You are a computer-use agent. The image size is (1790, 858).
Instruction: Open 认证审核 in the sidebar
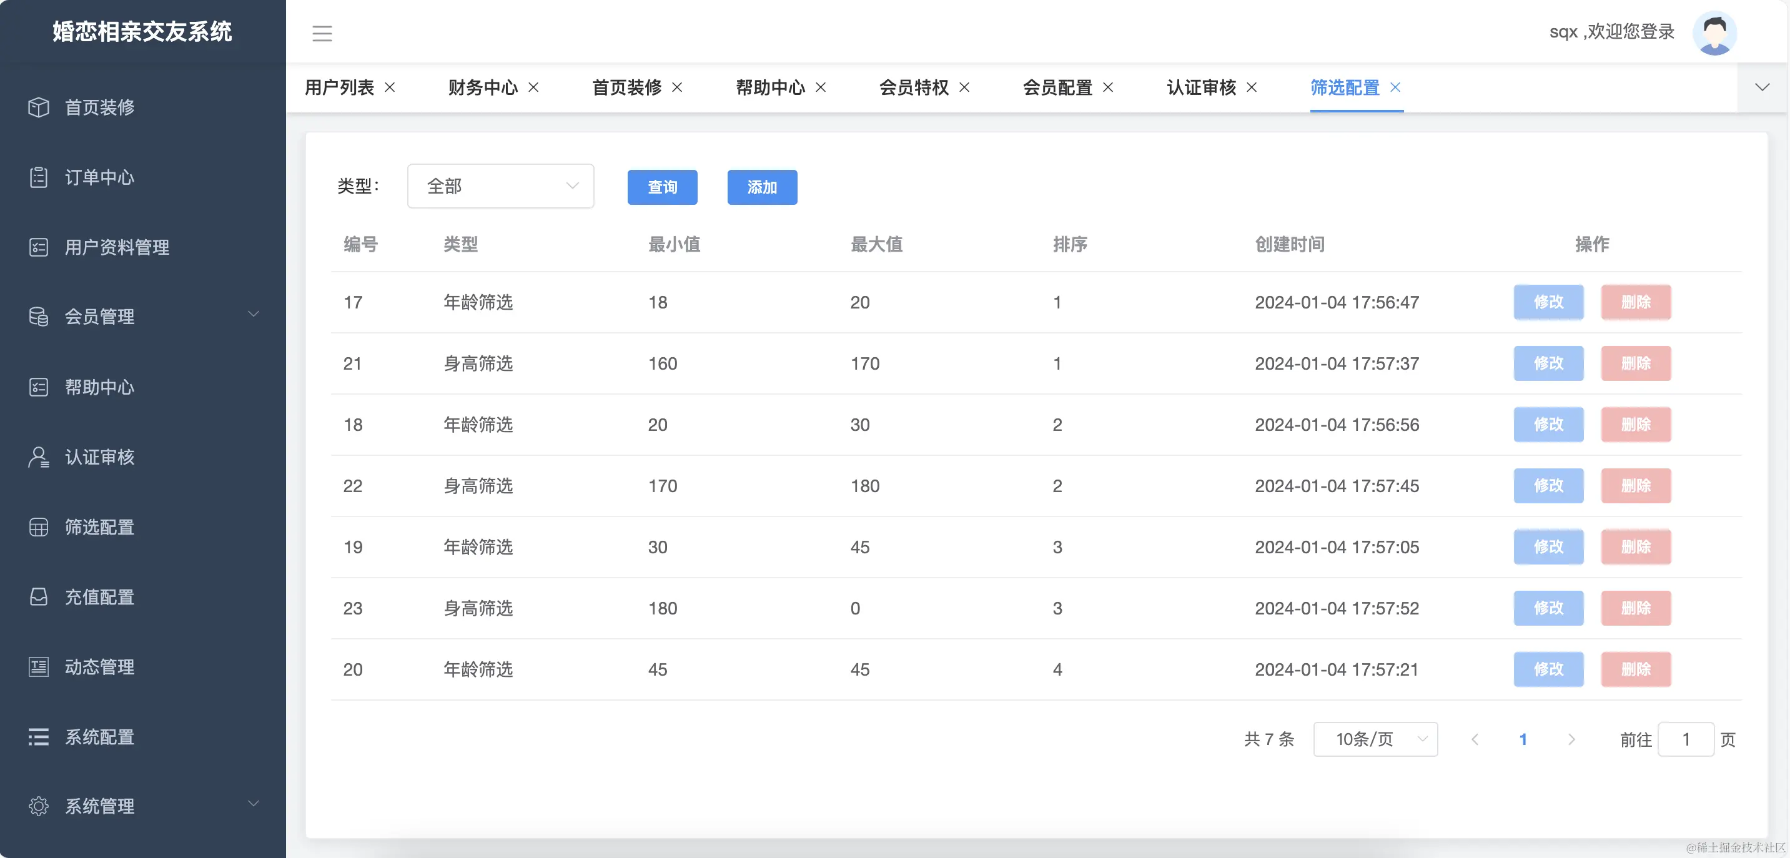99,456
